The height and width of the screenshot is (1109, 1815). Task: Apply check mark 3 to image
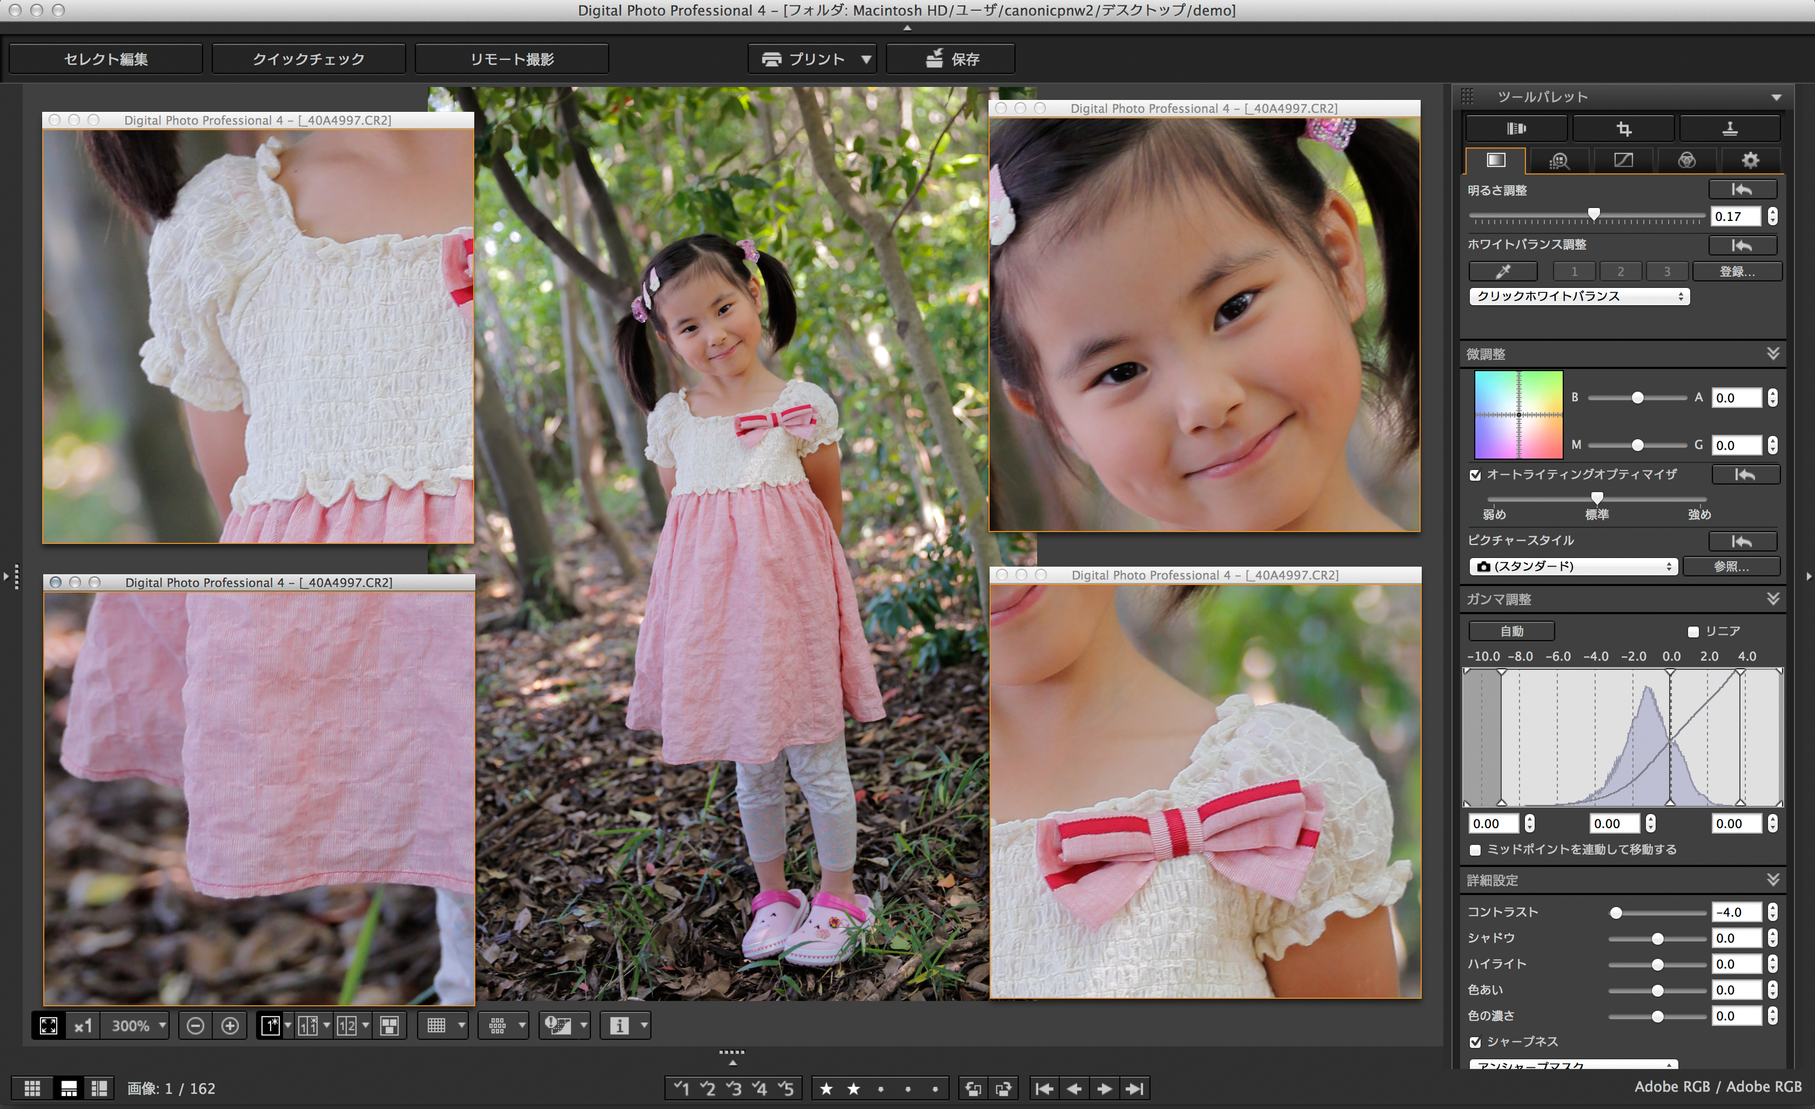[x=734, y=1088]
